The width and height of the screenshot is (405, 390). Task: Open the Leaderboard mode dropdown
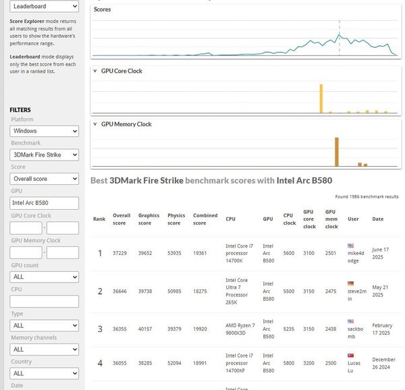(44, 6)
